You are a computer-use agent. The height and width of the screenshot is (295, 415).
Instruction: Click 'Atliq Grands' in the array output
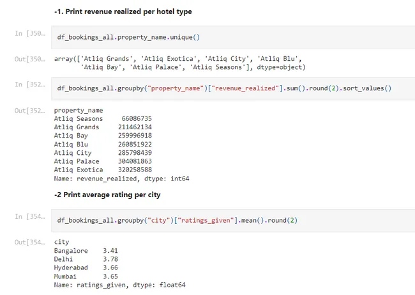tap(107, 59)
